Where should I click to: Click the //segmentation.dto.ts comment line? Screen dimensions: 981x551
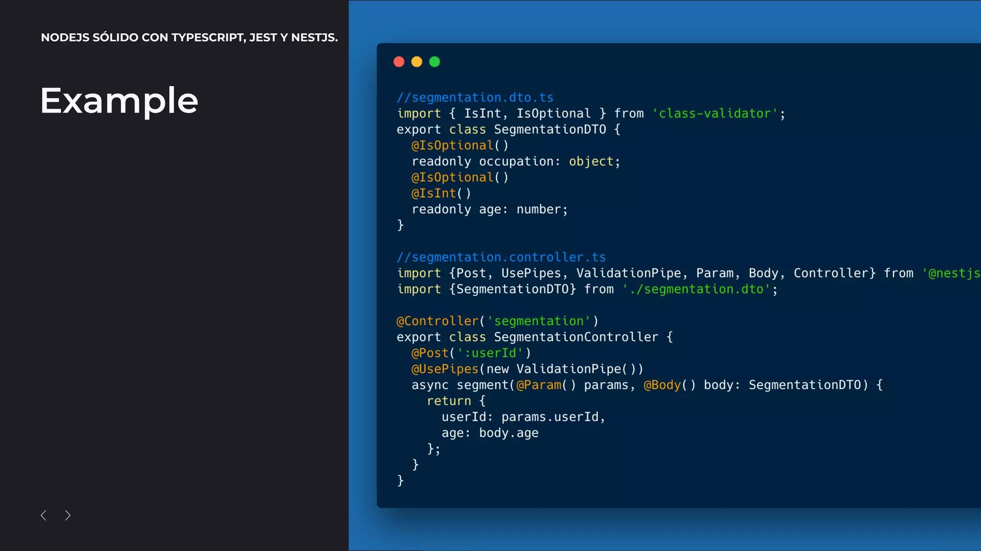click(475, 98)
